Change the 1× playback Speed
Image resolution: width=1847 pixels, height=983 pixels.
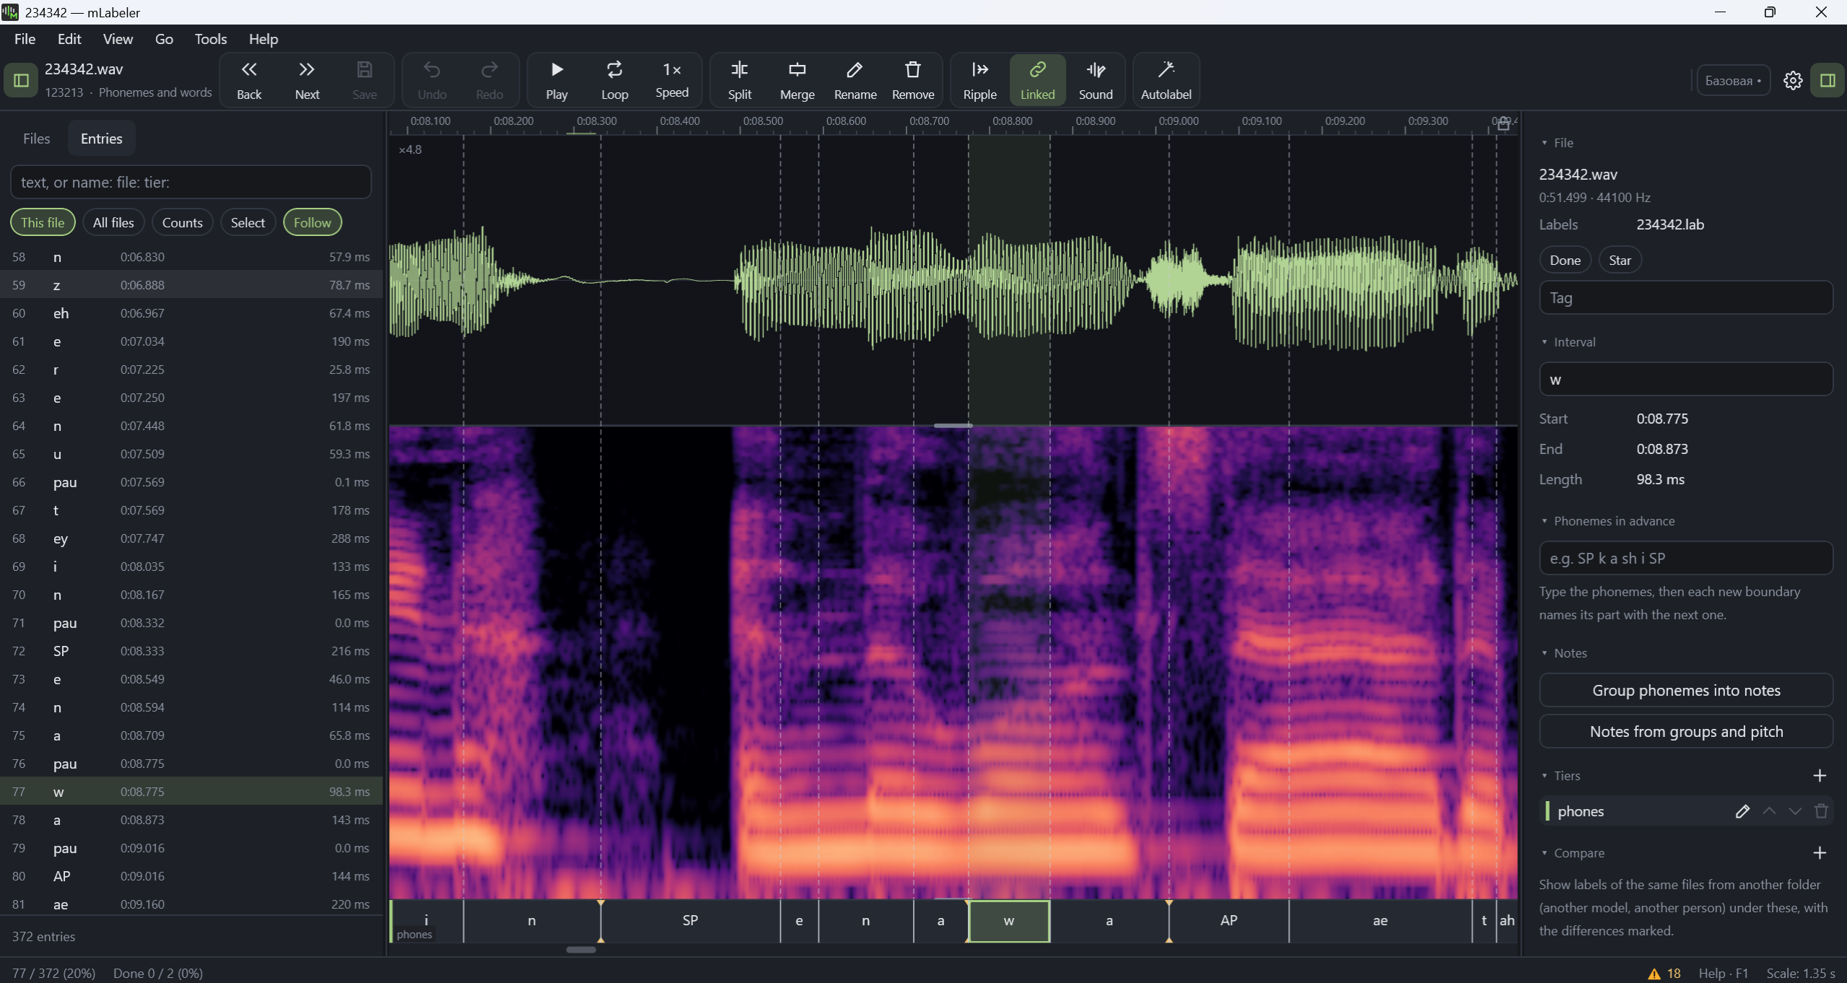pos(672,80)
